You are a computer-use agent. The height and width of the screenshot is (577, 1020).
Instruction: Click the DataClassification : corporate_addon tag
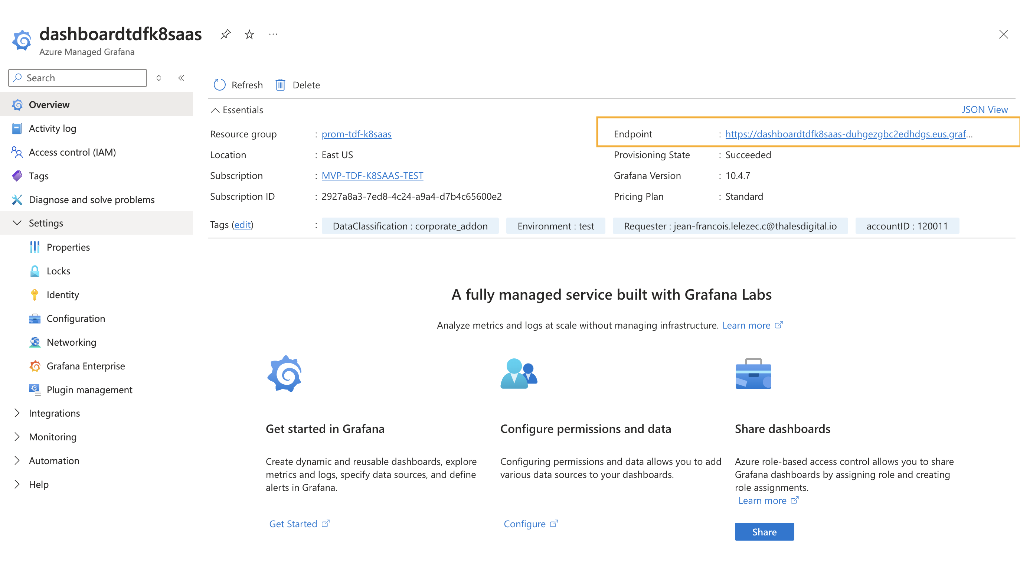[x=410, y=226]
